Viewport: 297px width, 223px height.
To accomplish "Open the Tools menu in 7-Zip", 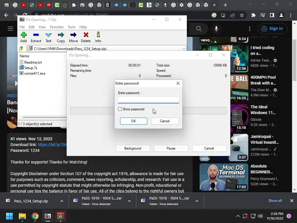I will point(71,27).
